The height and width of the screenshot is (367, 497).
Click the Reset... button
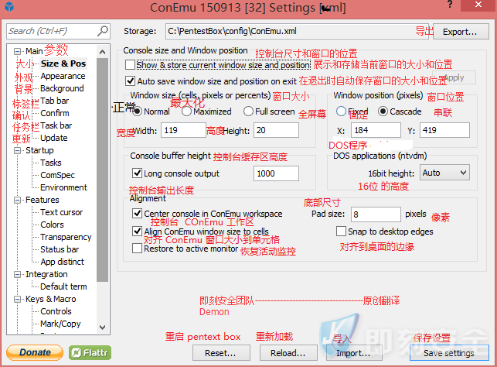click(221, 353)
